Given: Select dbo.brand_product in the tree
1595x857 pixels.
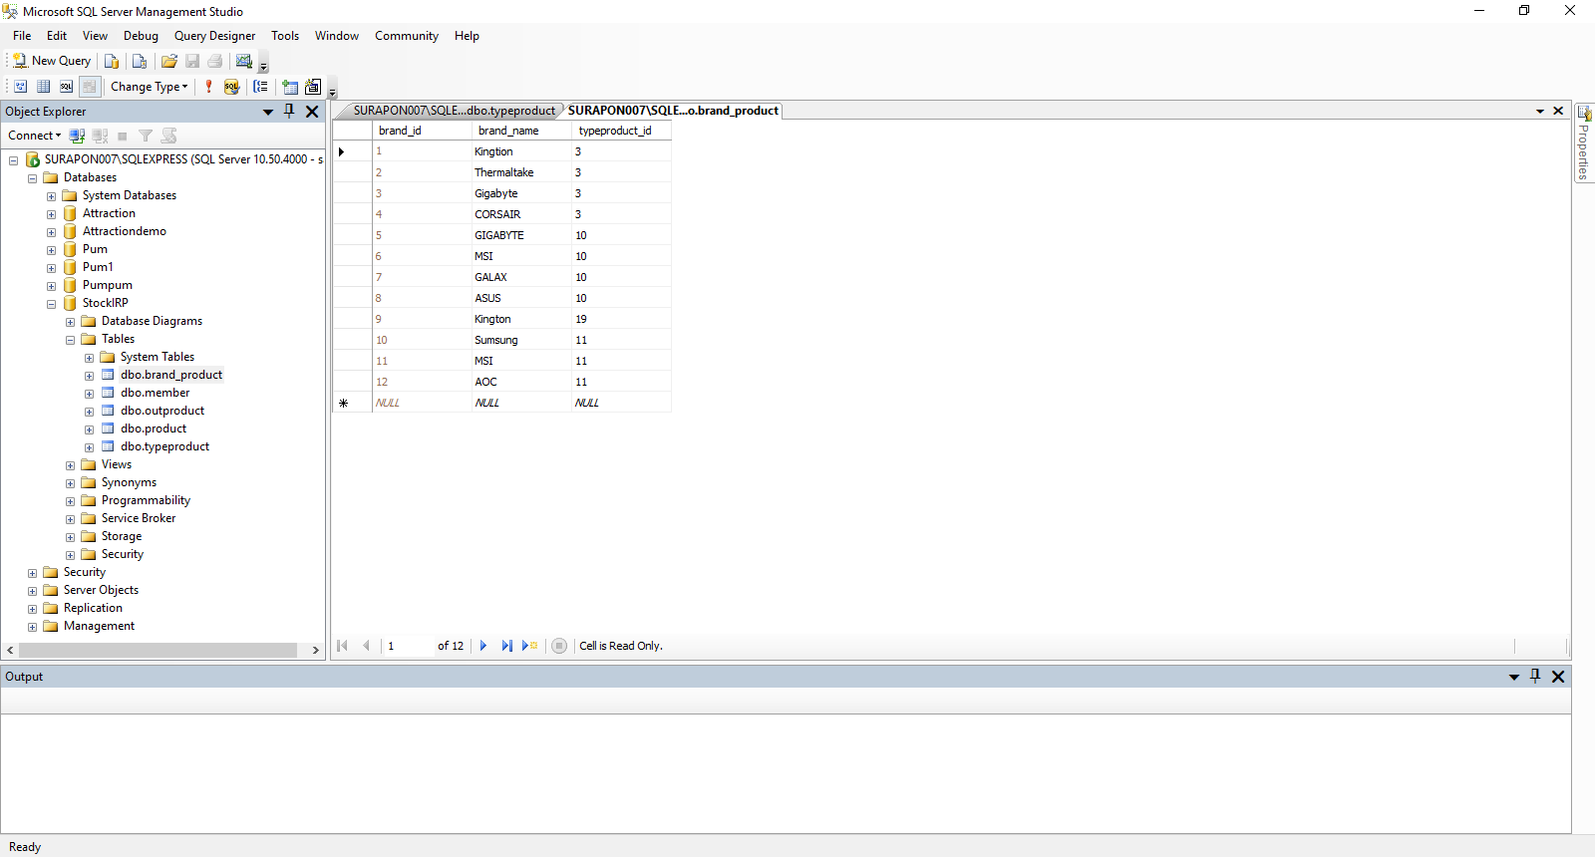Looking at the screenshot, I should [x=171, y=375].
